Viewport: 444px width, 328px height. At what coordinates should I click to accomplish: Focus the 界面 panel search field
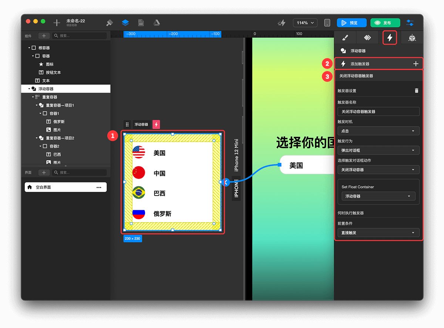[79, 173]
